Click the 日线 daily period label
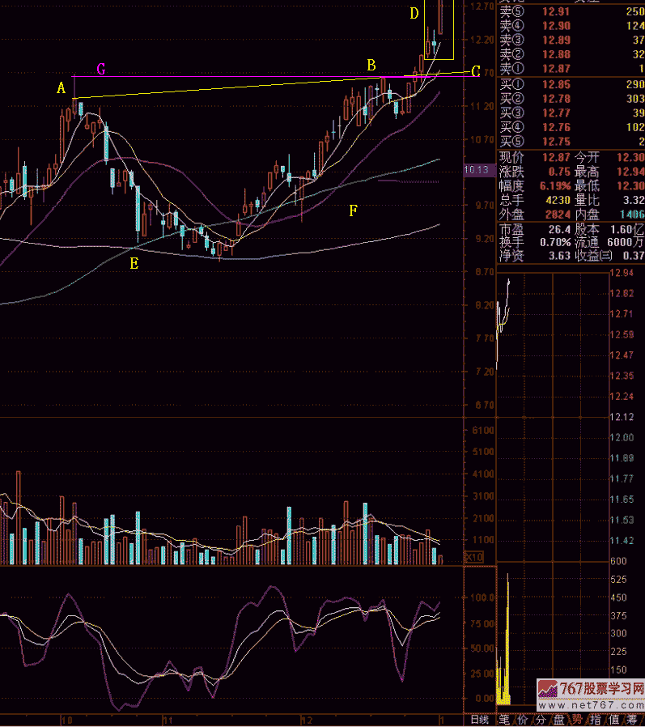This screenshot has height=727, width=645. pyautogui.click(x=479, y=719)
